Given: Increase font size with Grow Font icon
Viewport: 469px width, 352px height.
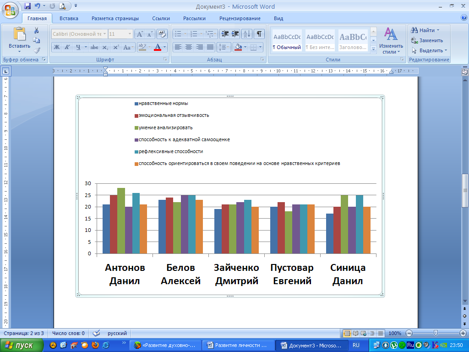Looking at the screenshot, I should pos(140,34).
